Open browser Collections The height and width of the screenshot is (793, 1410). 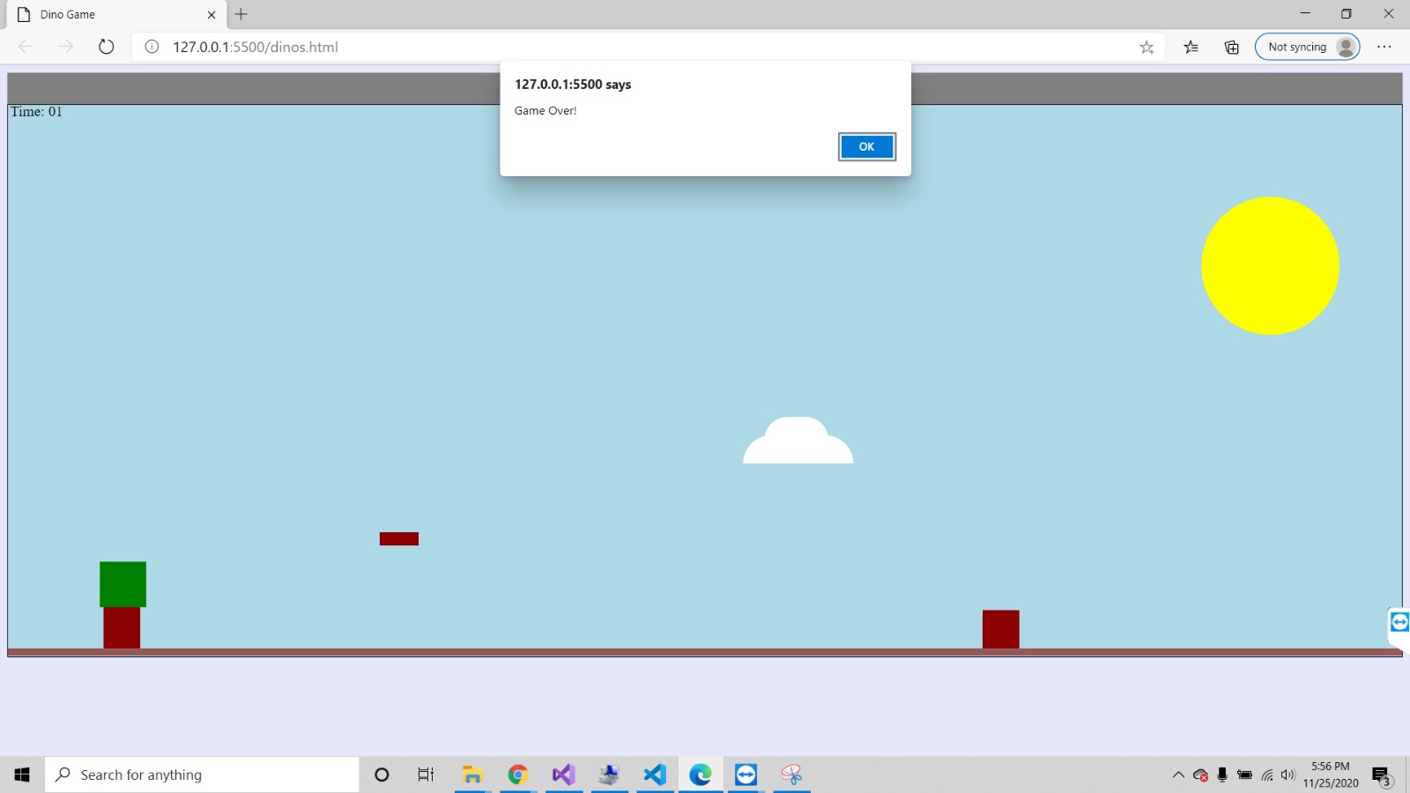coord(1232,48)
